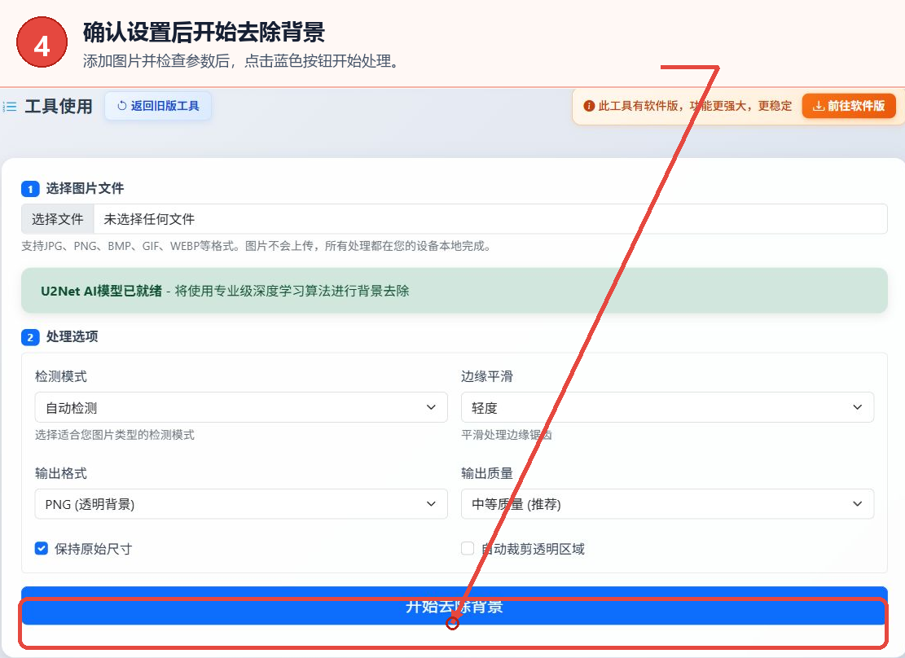905x658 pixels.
Task: Open the 输出格式 dropdown showing PNG (透明背景)
Action: (x=241, y=504)
